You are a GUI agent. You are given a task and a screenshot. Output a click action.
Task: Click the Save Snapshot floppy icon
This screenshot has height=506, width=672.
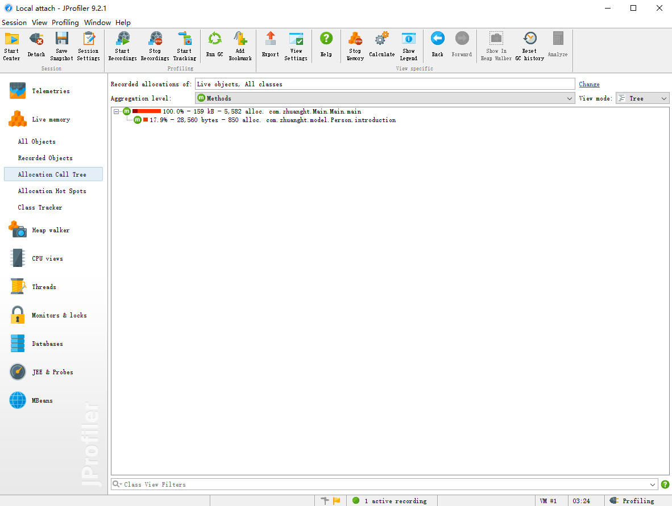[62, 39]
